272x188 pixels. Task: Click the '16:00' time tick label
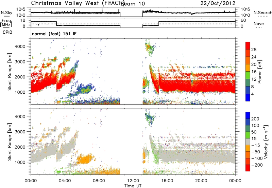pyautogui.click(x=167, y=181)
